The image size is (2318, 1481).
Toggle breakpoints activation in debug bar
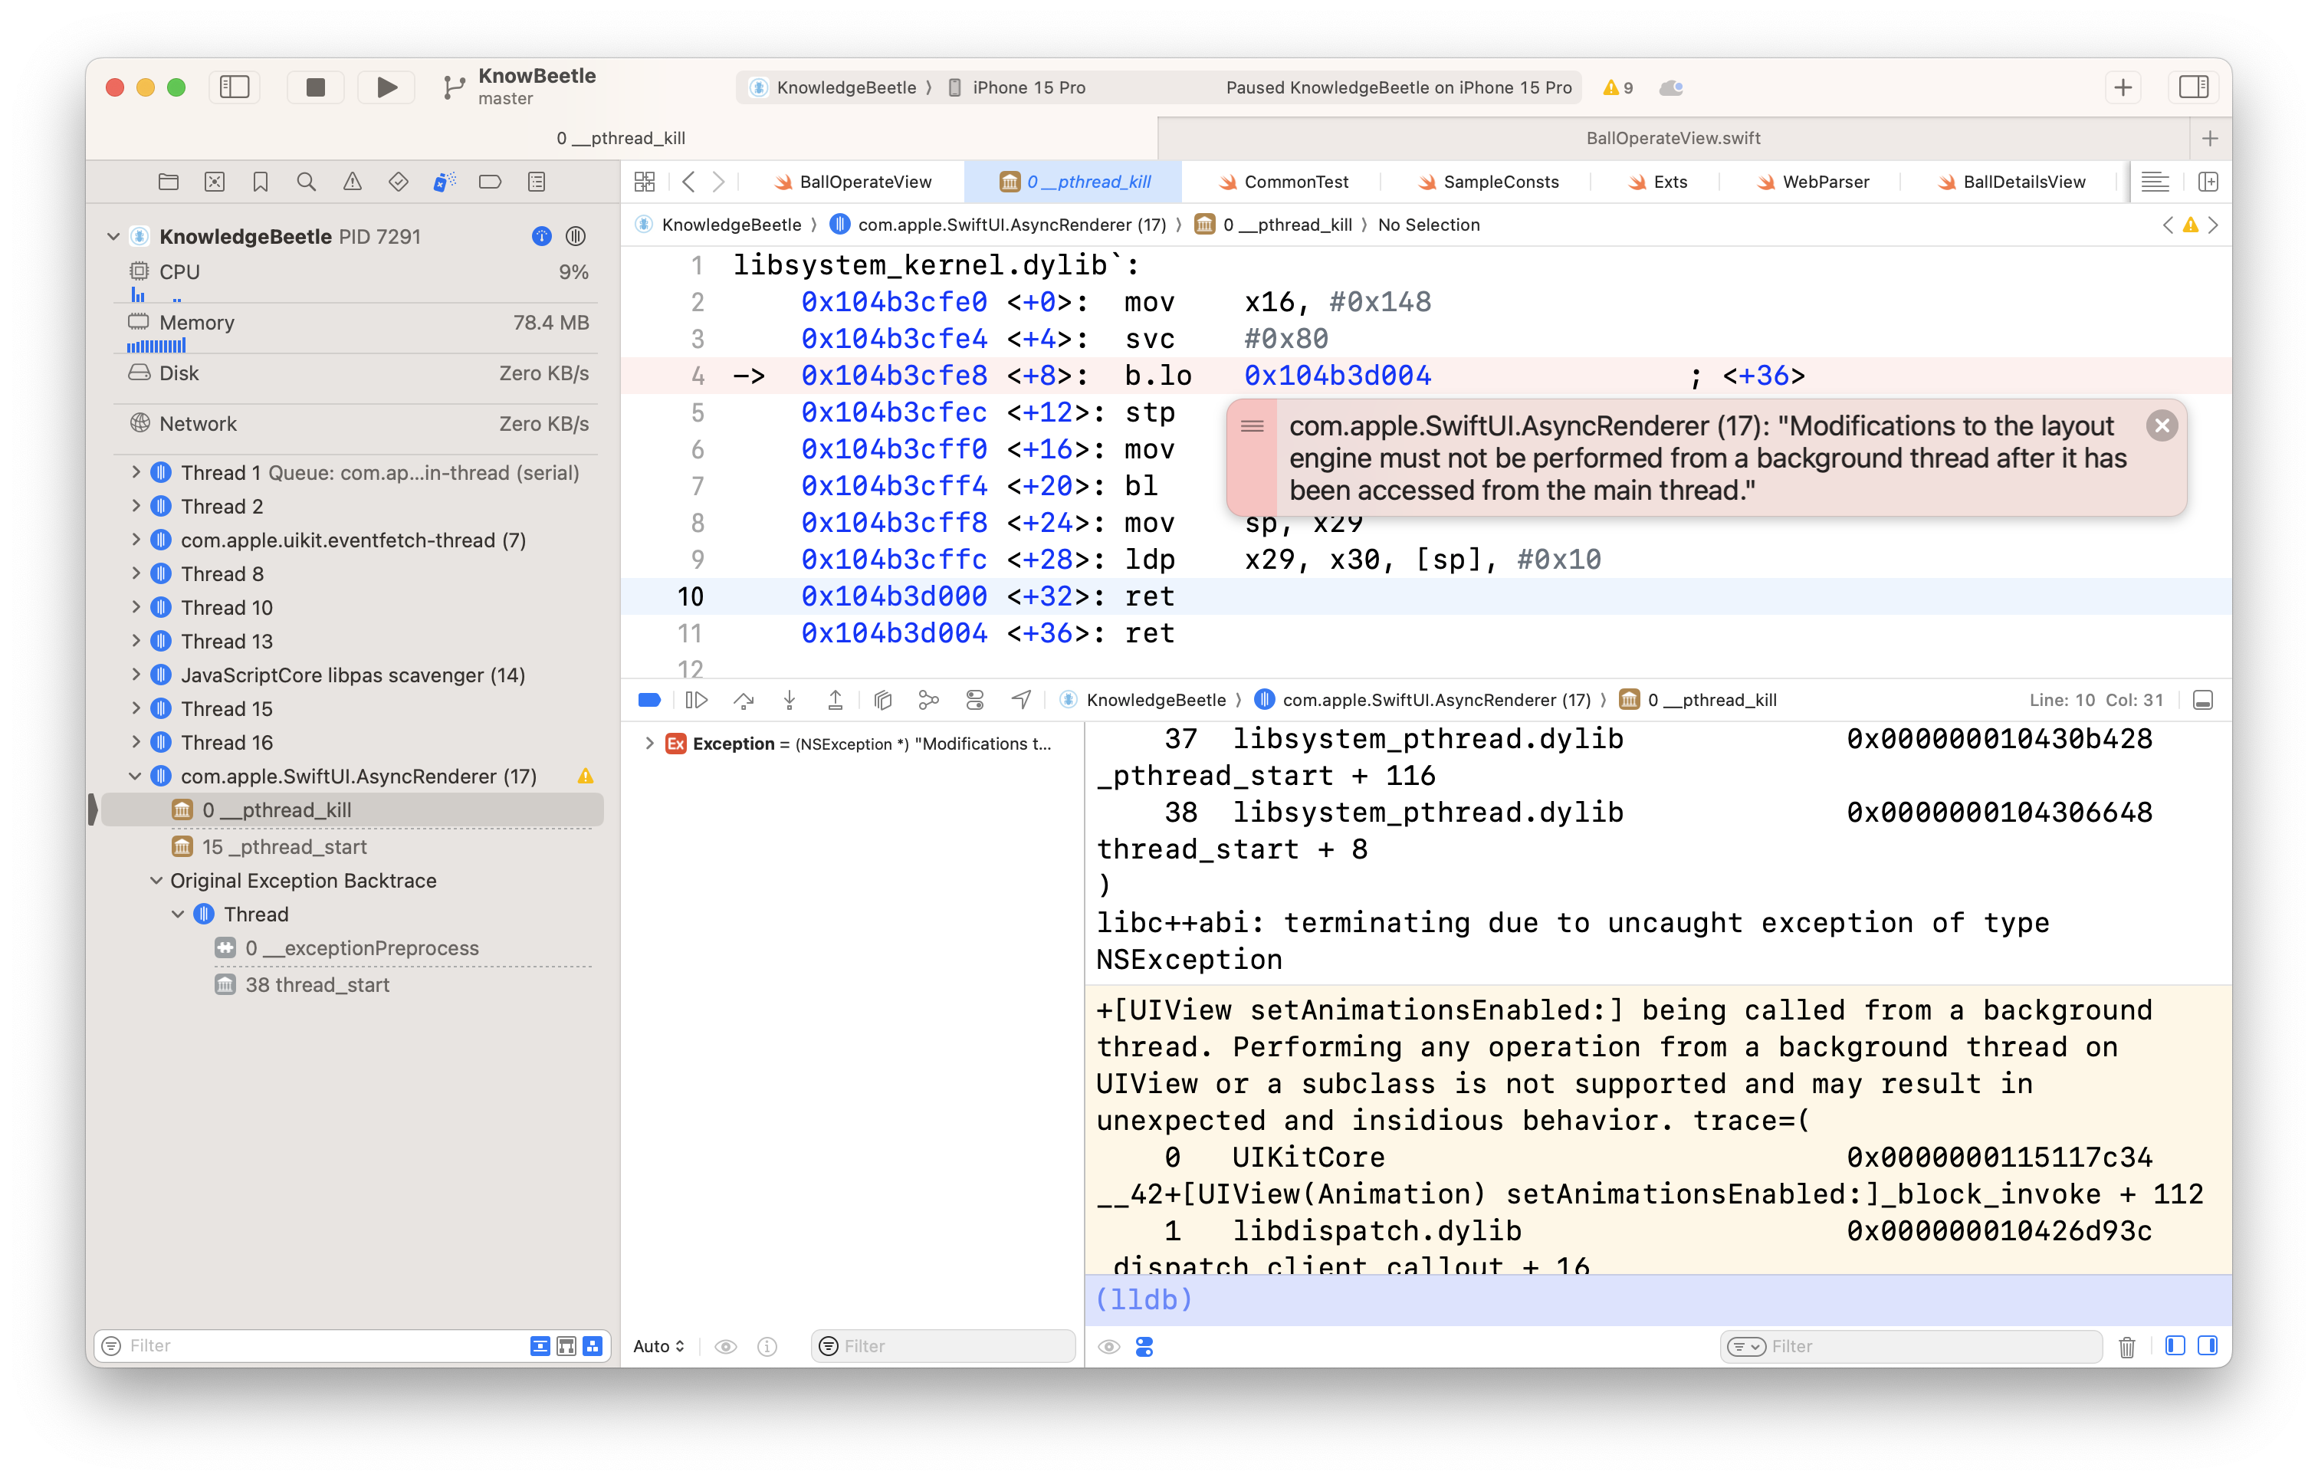648,700
